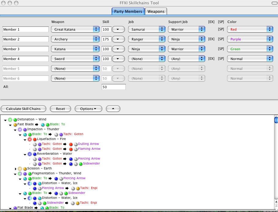The height and width of the screenshot is (212, 278).
Task: Collapse the Liquefaction – Fire node
Action: (x=25, y=140)
